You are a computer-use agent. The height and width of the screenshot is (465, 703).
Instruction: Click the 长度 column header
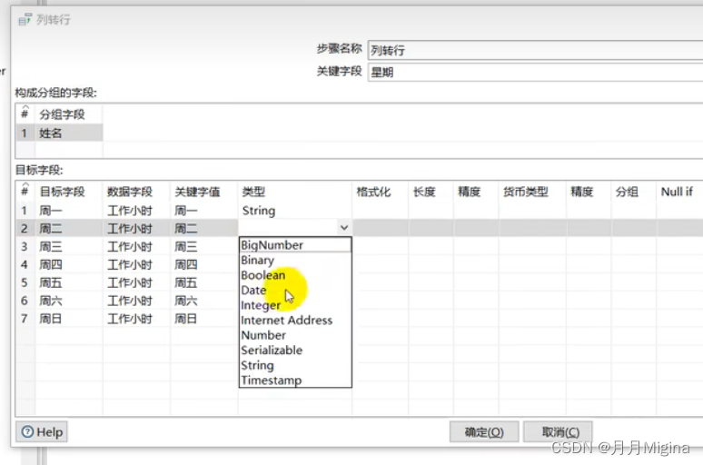431,192
